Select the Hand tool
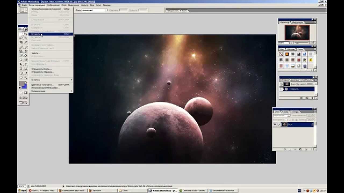 tap(21, 77)
